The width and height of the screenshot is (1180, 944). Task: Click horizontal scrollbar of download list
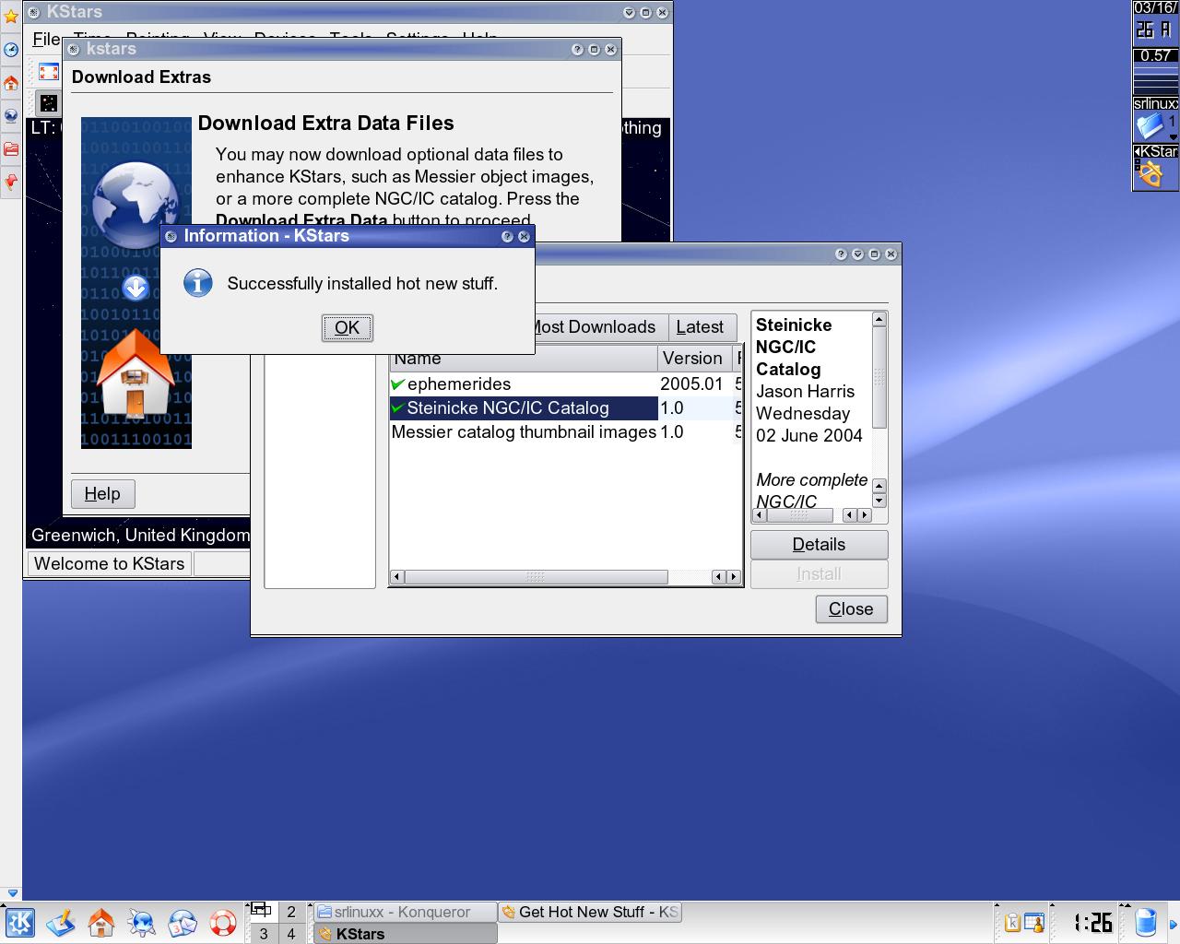tap(566, 577)
